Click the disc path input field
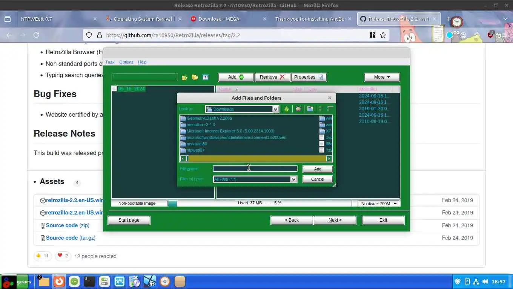513x289 pixels. tap(145, 77)
